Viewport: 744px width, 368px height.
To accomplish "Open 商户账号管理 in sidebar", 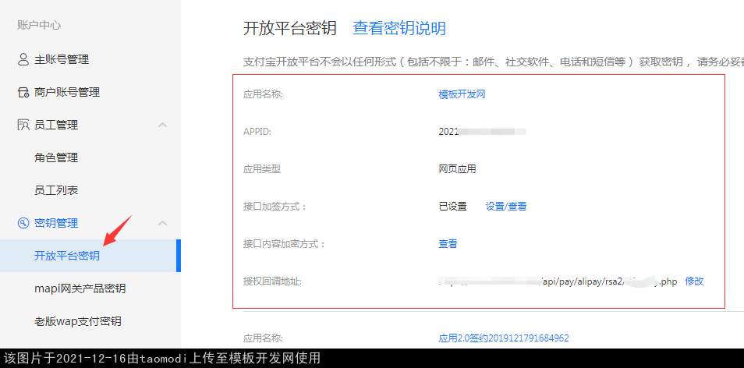I will [x=67, y=92].
